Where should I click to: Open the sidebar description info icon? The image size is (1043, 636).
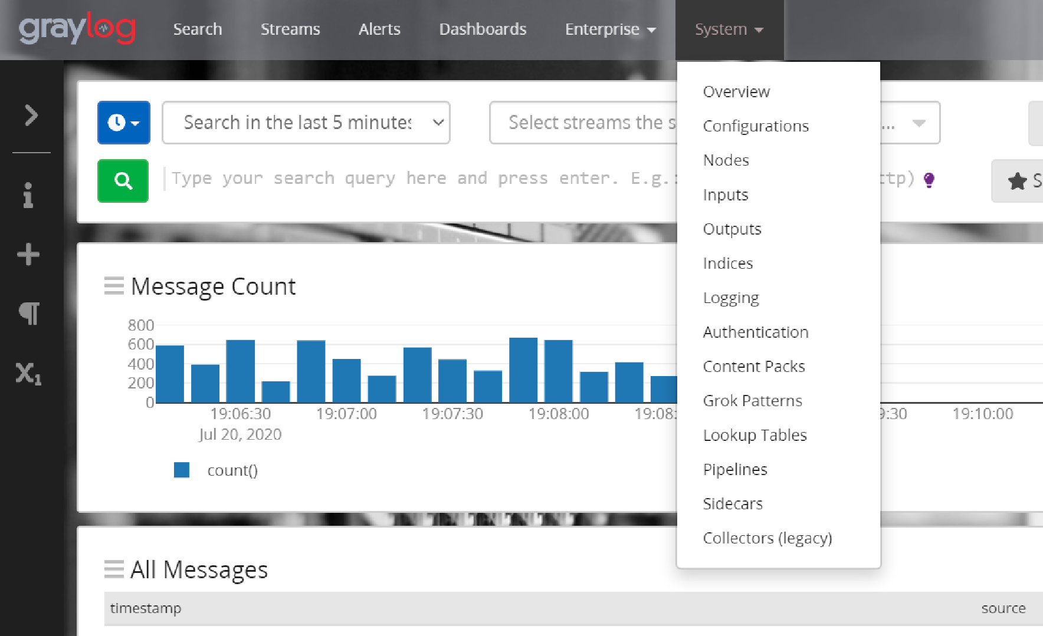(x=28, y=195)
